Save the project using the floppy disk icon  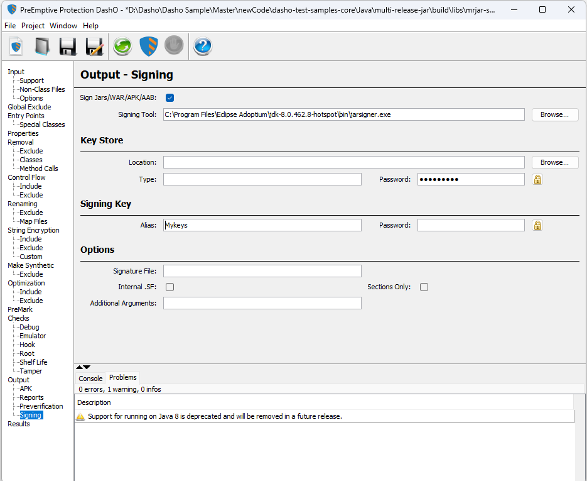coord(68,47)
